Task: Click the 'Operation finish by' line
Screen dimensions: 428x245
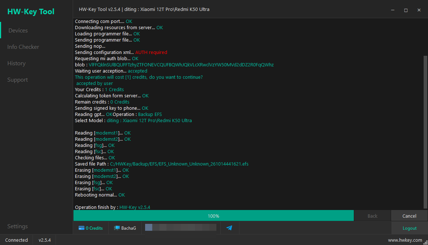Action: (113, 207)
